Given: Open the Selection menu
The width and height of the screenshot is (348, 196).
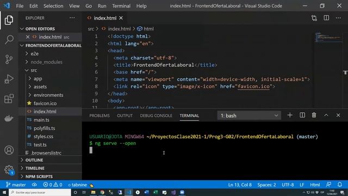Looking at the screenshot, I should click(x=53, y=6).
